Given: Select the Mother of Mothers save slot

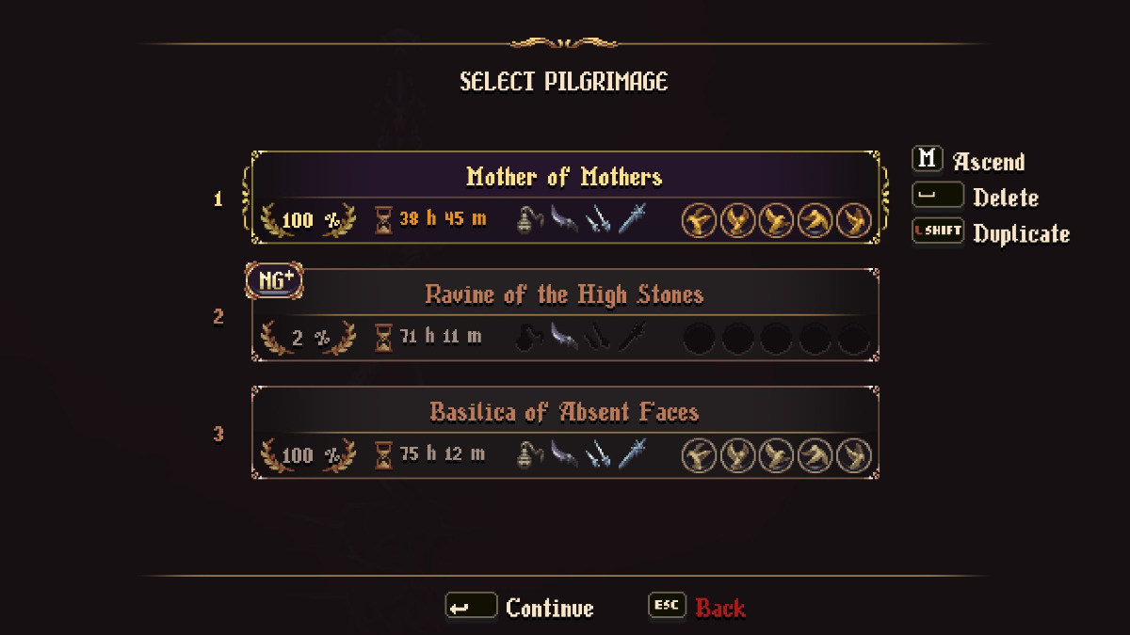Looking at the screenshot, I should pyautogui.click(x=564, y=177).
